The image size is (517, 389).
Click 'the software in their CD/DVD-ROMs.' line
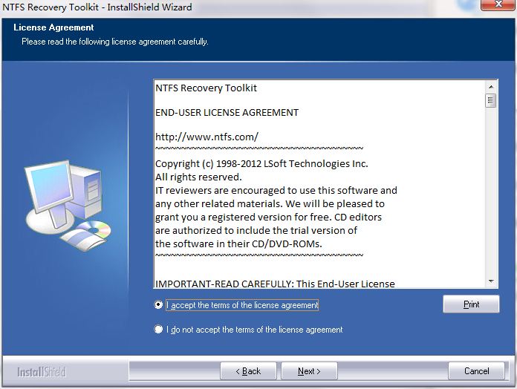(x=238, y=243)
